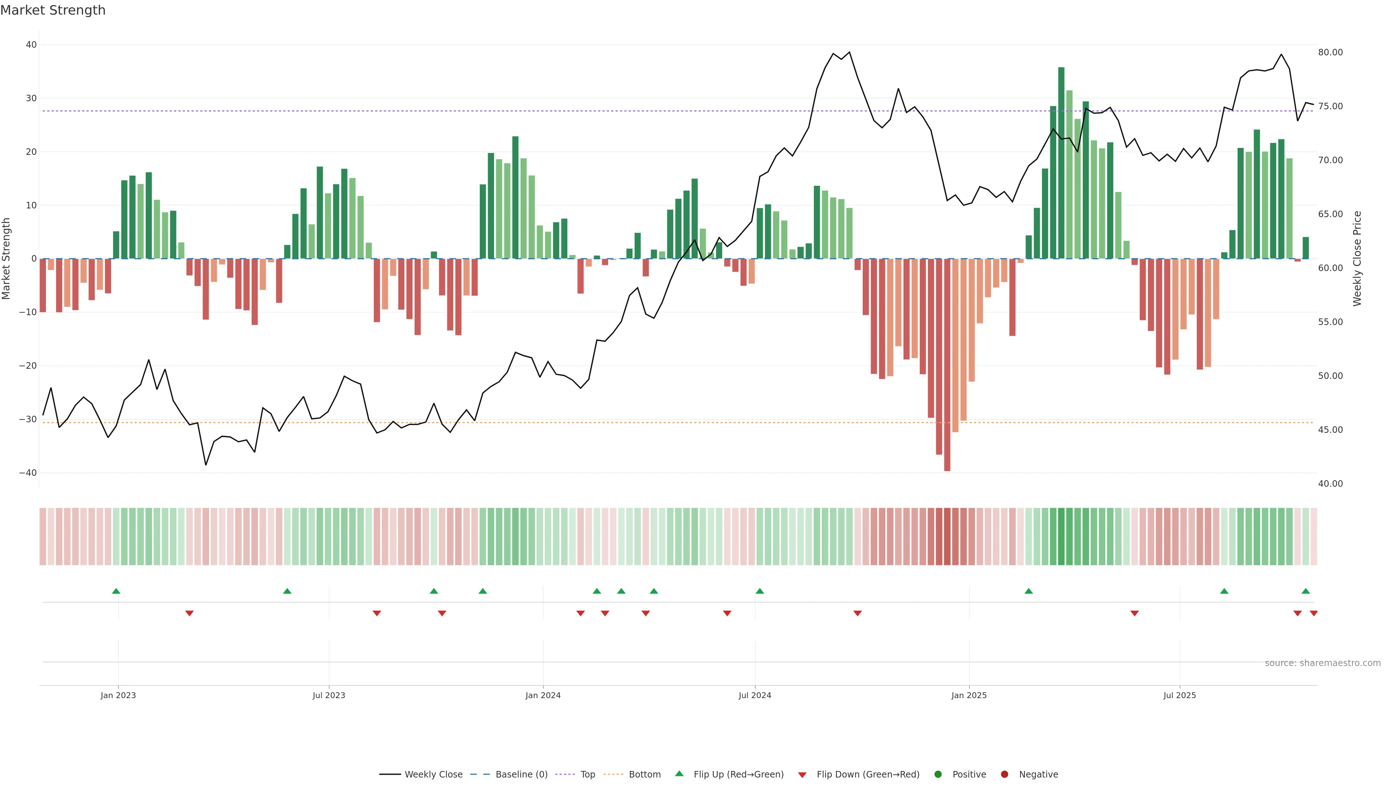Click the darkest red heat strip cell
Image resolution: width=1399 pixels, height=787 pixels.
coord(947,536)
